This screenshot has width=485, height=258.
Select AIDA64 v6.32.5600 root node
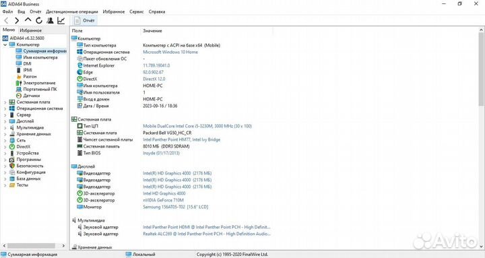click(x=27, y=38)
